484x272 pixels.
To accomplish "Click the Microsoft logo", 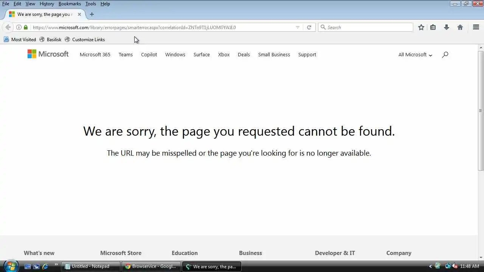I will click(x=48, y=54).
